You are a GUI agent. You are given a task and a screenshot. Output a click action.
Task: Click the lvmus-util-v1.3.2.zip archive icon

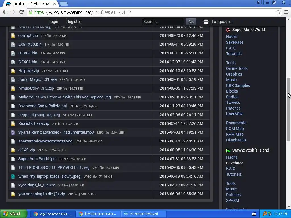pos(13,89)
